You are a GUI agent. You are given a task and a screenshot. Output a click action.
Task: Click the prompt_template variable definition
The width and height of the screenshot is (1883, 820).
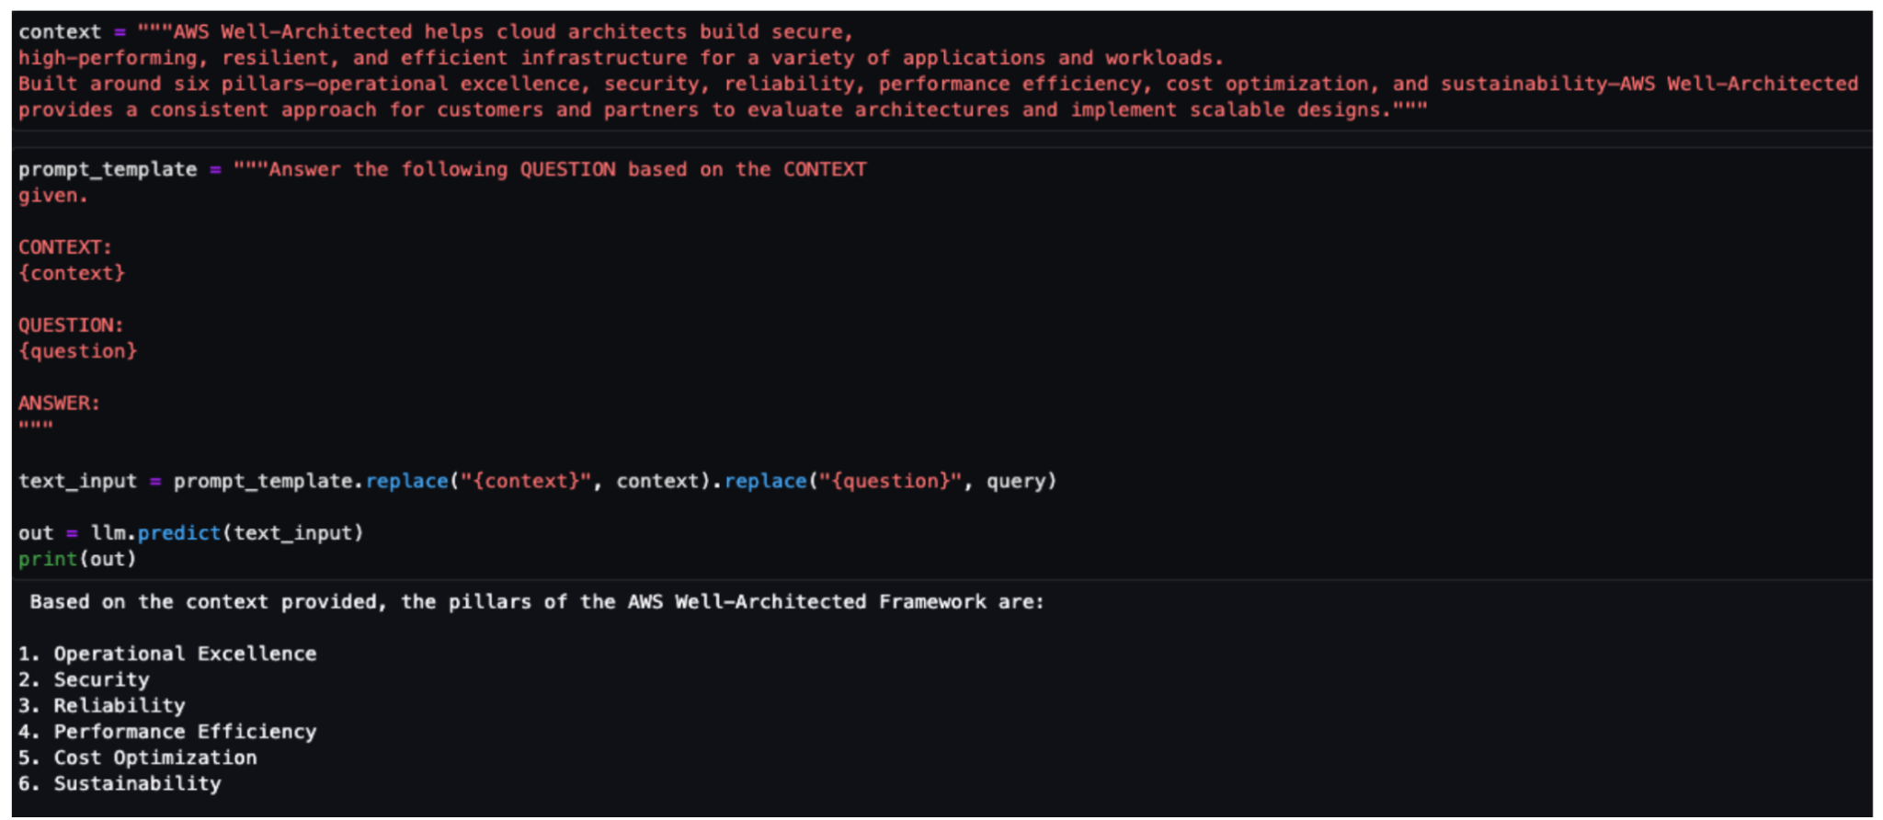click(x=108, y=170)
